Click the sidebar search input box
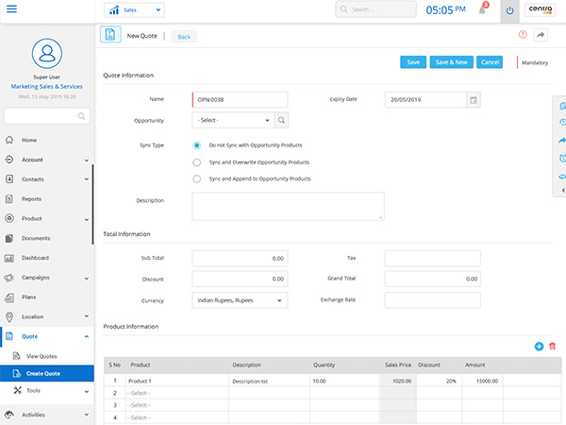 (47, 116)
